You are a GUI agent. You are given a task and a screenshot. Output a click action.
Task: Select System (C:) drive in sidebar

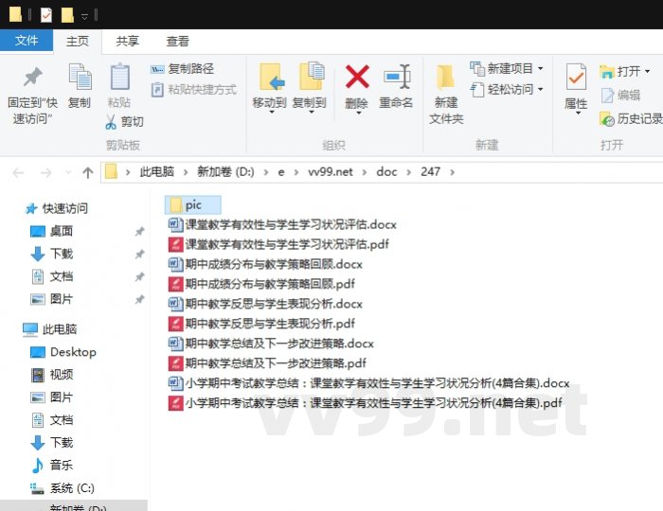point(63,488)
